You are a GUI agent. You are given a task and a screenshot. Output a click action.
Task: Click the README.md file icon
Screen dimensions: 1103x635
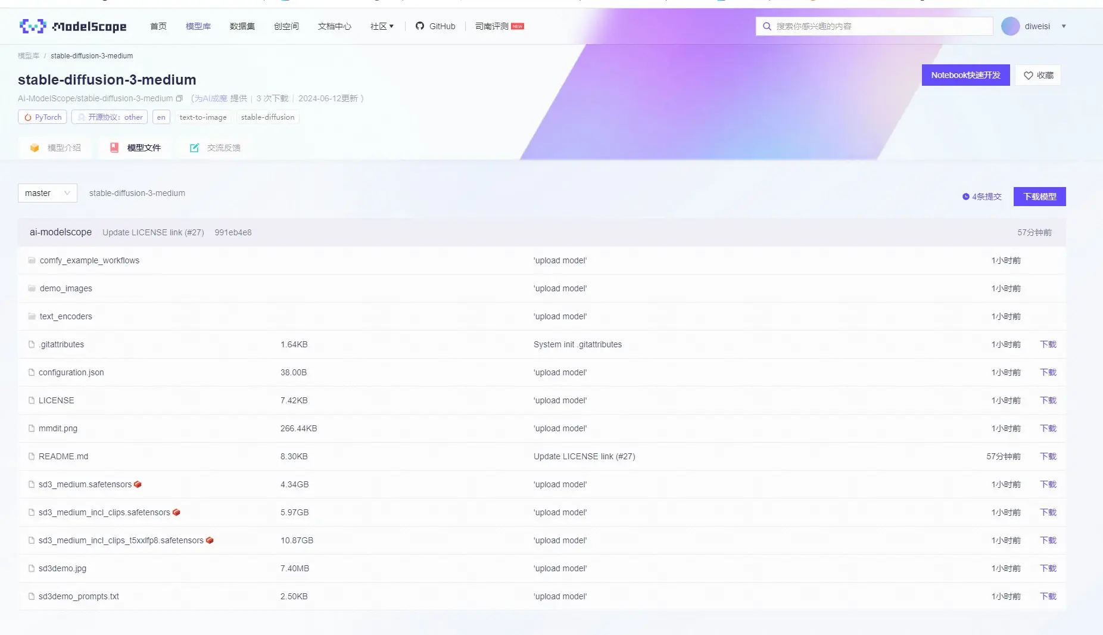click(32, 456)
